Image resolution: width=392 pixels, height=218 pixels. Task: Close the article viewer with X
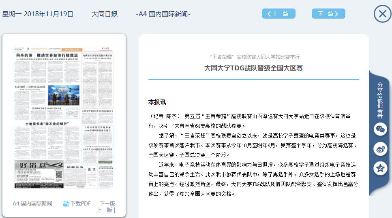(383, 14)
